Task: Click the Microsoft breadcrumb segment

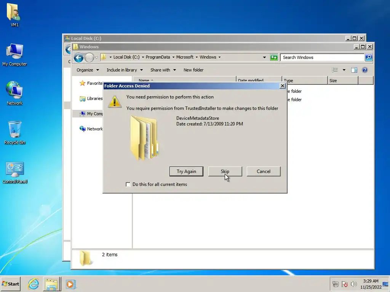Action: pos(185,57)
